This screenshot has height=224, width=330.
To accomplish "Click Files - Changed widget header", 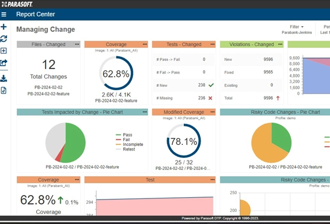I will click(x=48, y=45).
